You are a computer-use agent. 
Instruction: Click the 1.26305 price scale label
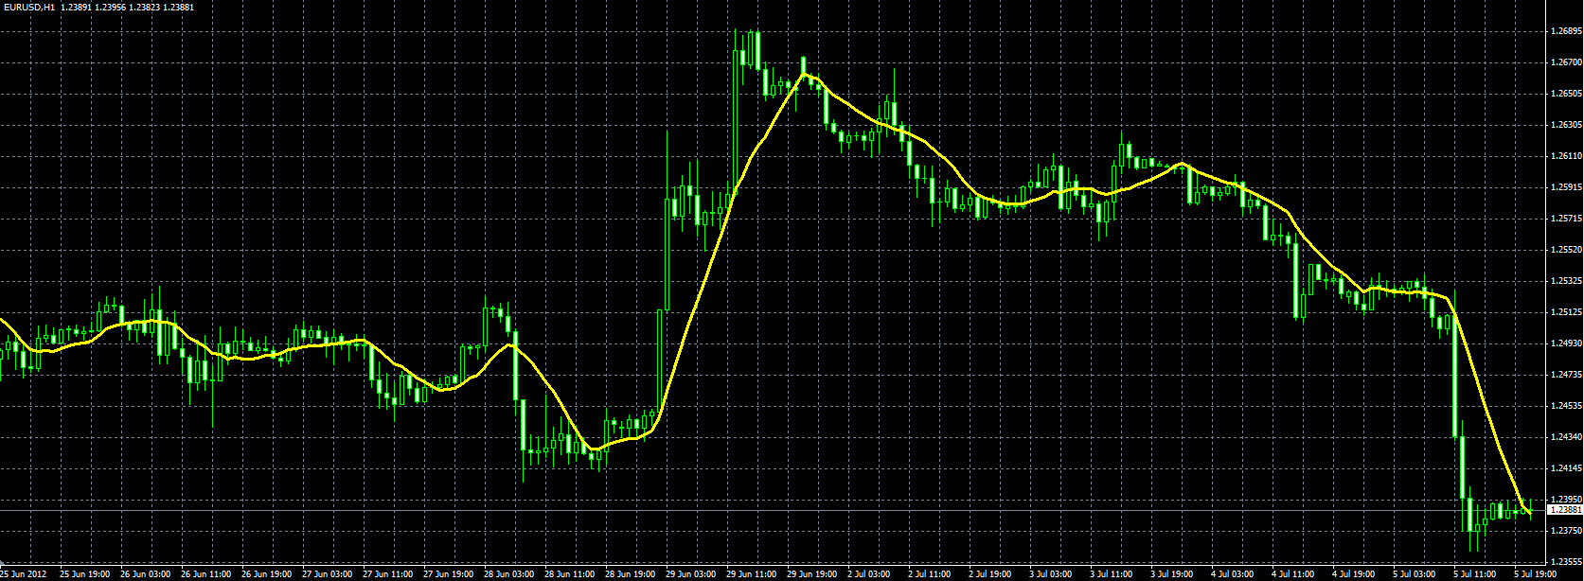pos(1566,125)
